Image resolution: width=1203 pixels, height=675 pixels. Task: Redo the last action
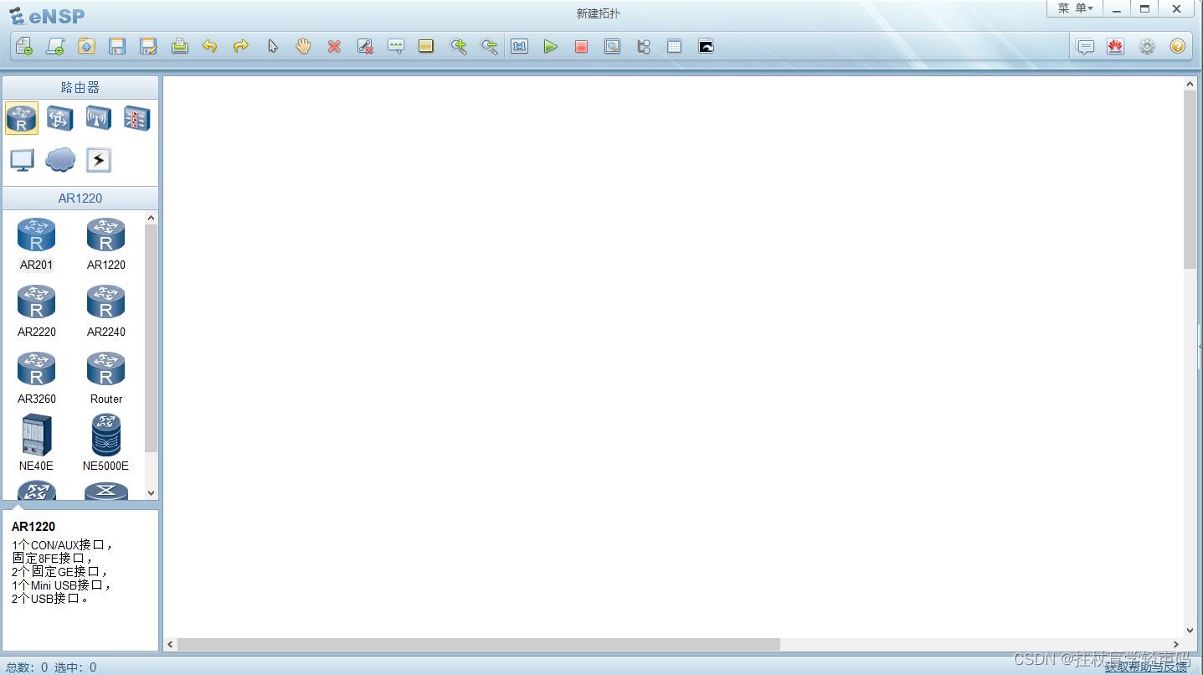coord(241,46)
